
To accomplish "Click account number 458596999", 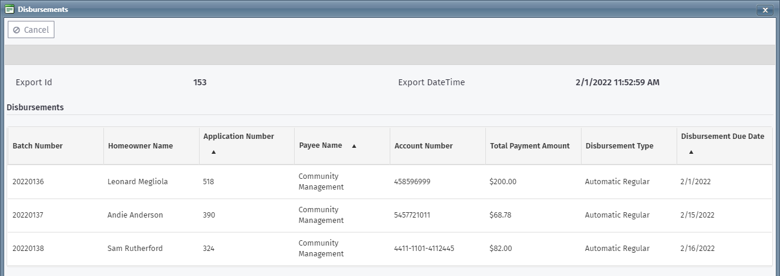I will coord(412,182).
